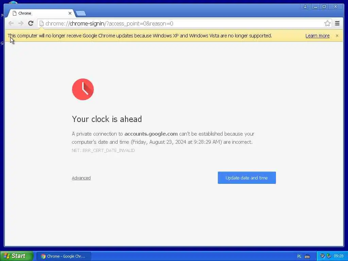Select Chrome taskbar button
Screen dimensions: 348x261
coord(64,256)
